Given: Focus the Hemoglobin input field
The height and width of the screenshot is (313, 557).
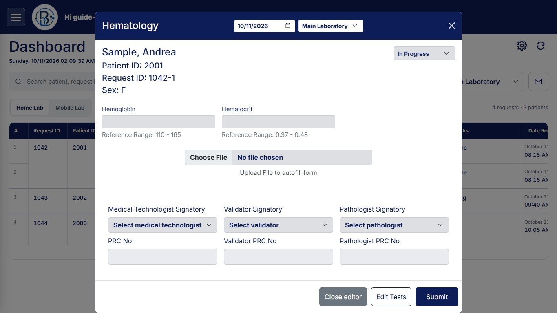Looking at the screenshot, I should tap(159, 121).
